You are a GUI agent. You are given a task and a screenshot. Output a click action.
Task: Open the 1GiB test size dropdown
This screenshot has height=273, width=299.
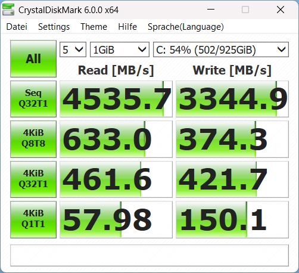click(x=120, y=49)
